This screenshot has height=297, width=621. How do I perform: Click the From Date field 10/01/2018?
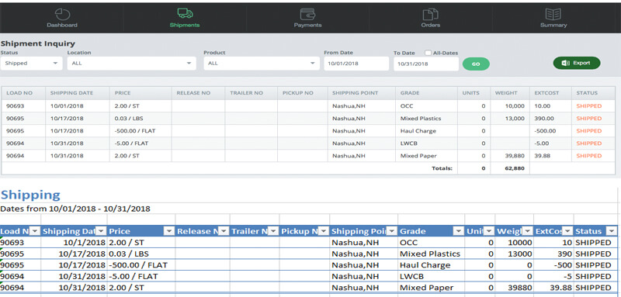356,64
